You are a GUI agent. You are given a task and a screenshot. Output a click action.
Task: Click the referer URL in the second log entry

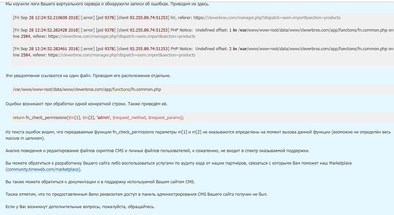[x=122, y=36]
